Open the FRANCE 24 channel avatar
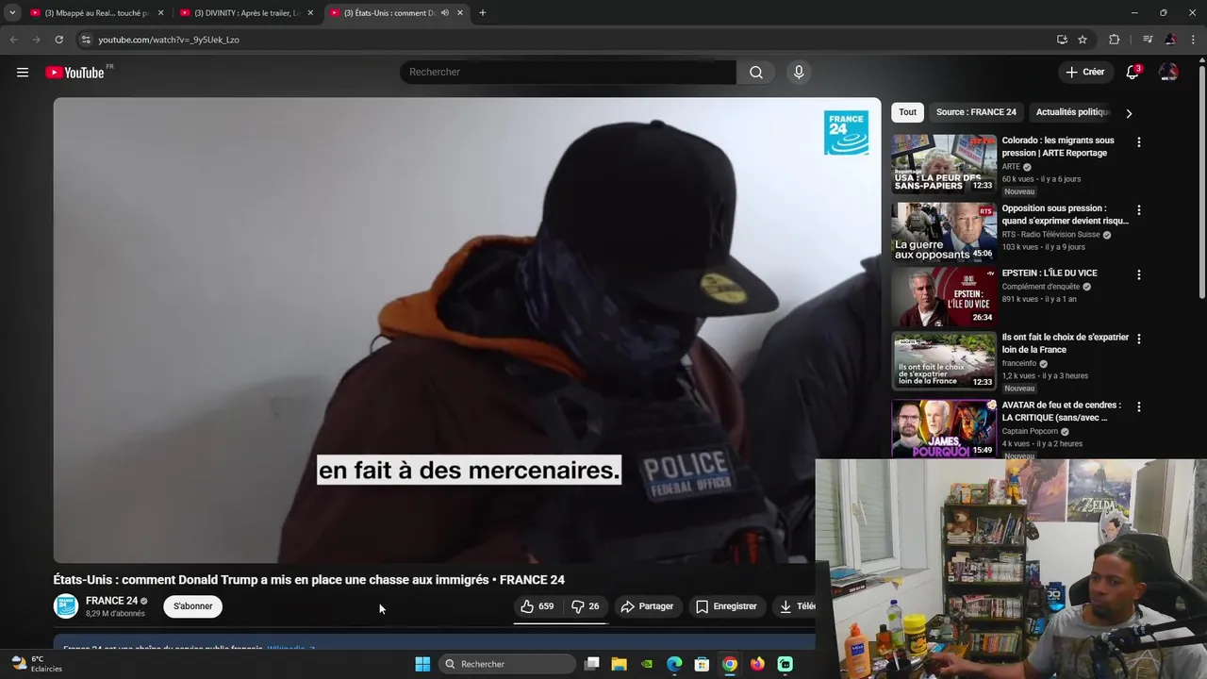The width and height of the screenshot is (1207, 679). [x=66, y=606]
